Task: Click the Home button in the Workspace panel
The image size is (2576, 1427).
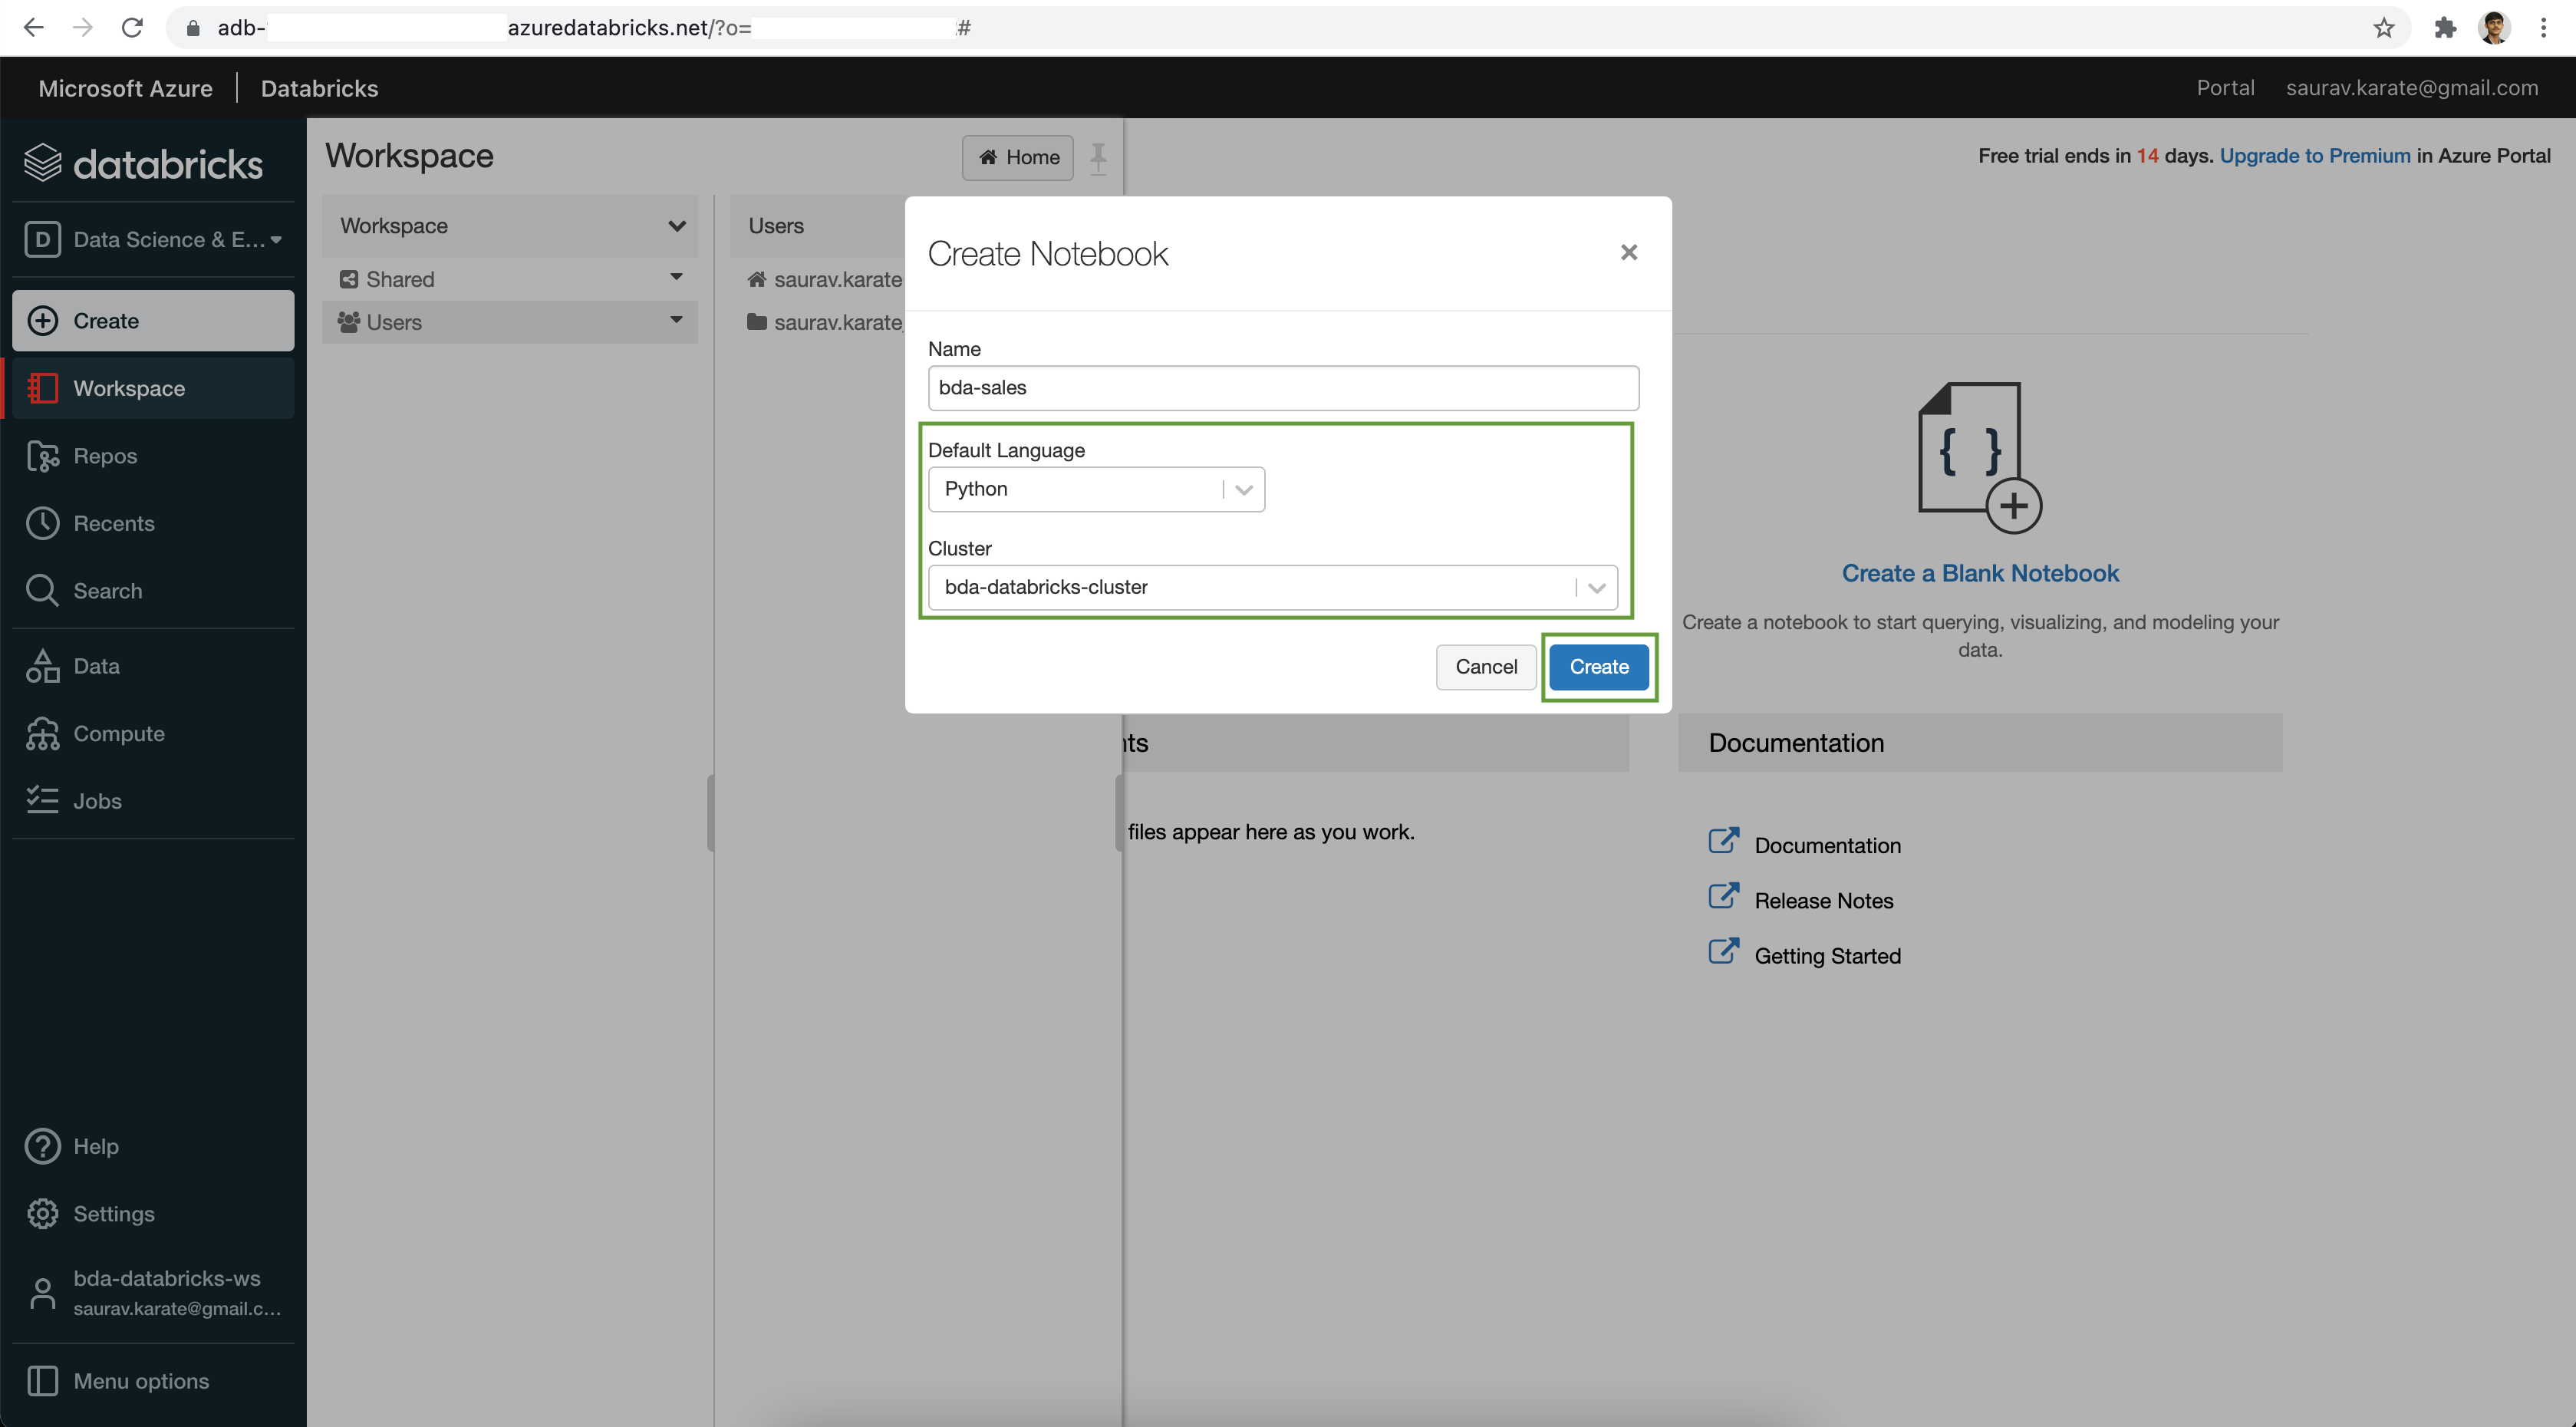Action: (1018, 157)
